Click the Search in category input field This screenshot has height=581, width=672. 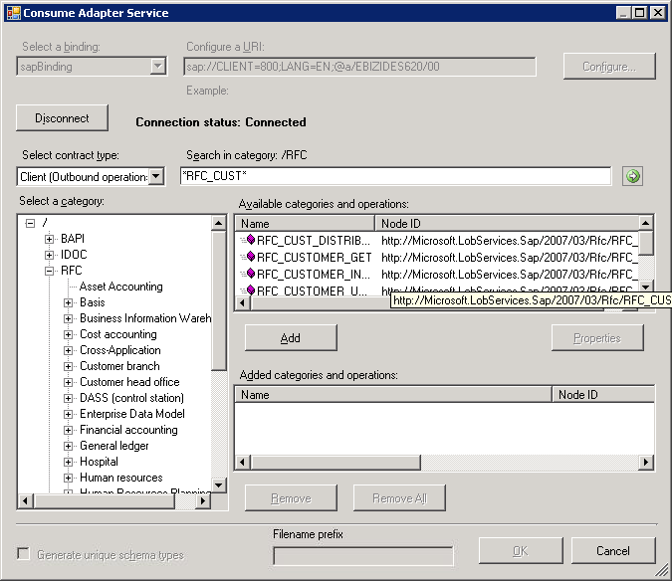(x=395, y=176)
